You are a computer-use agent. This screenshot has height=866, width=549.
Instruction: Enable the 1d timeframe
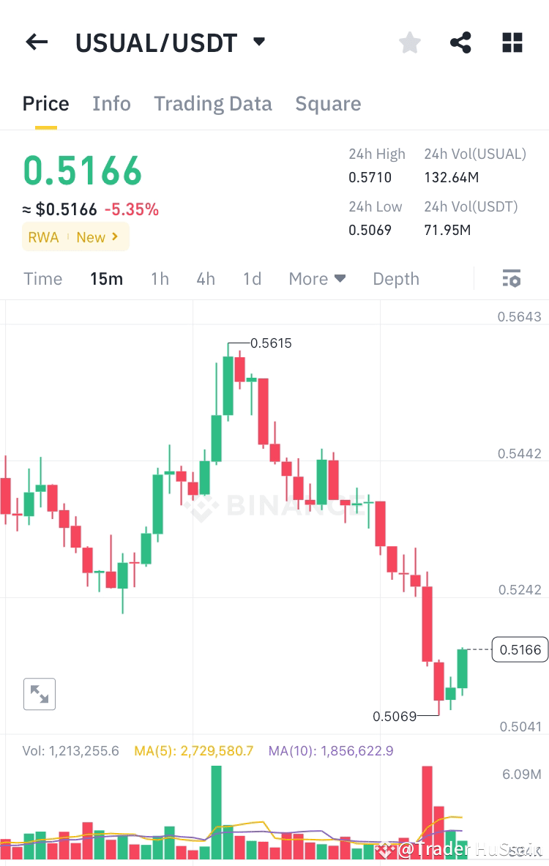(252, 278)
